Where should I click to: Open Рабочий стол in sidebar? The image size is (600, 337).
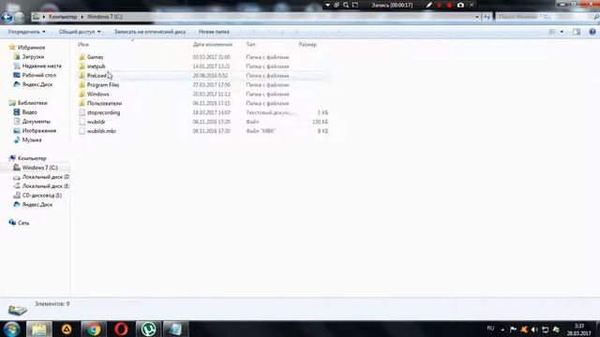tap(39, 75)
